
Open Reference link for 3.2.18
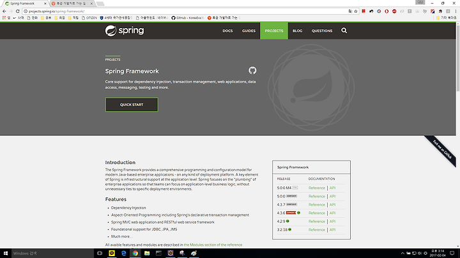click(316, 229)
